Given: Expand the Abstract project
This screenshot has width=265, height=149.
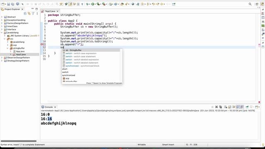Looking at the screenshot, I should [2, 17].
